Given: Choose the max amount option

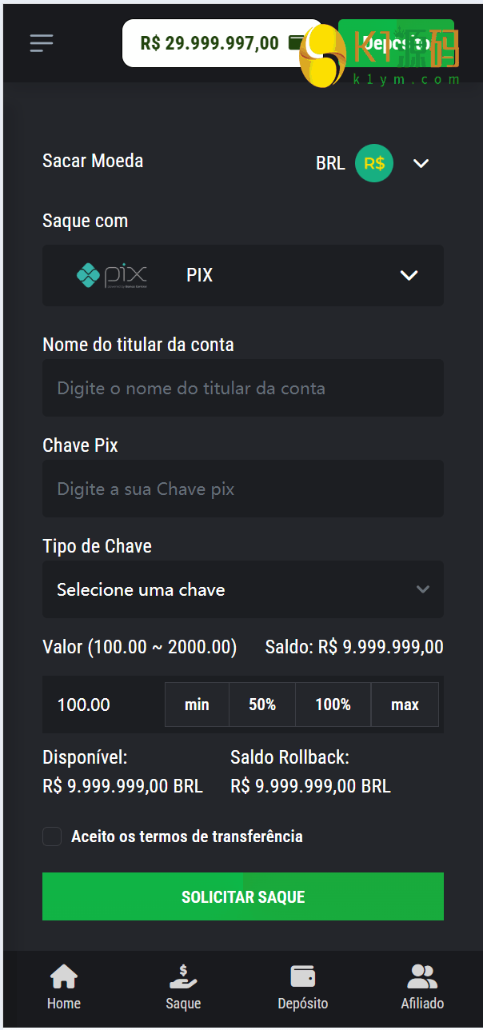Looking at the screenshot, I should coord(405,705).
